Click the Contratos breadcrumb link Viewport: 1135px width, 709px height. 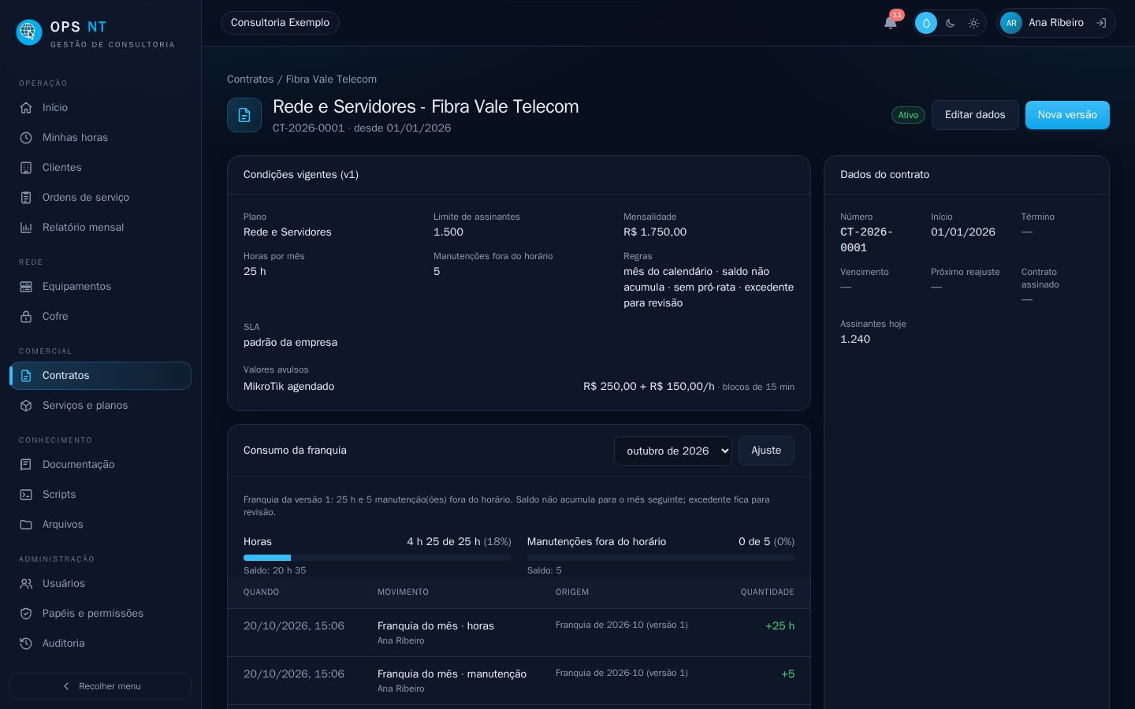pos(250,80)
